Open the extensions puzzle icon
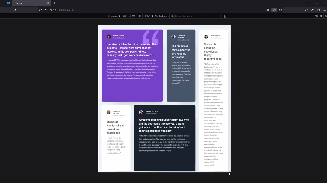327x183 pixels. [319, 10]
